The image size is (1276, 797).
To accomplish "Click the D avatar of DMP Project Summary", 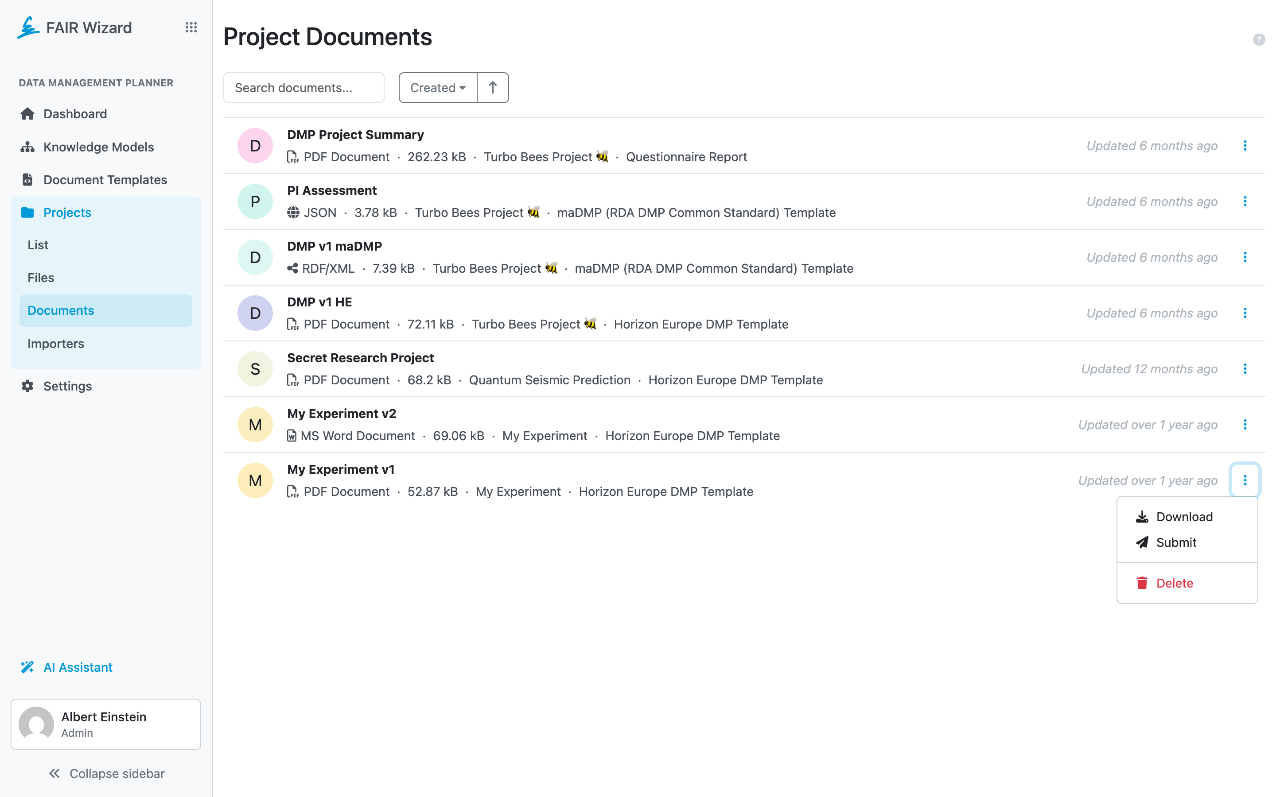I will pos(255,146).
